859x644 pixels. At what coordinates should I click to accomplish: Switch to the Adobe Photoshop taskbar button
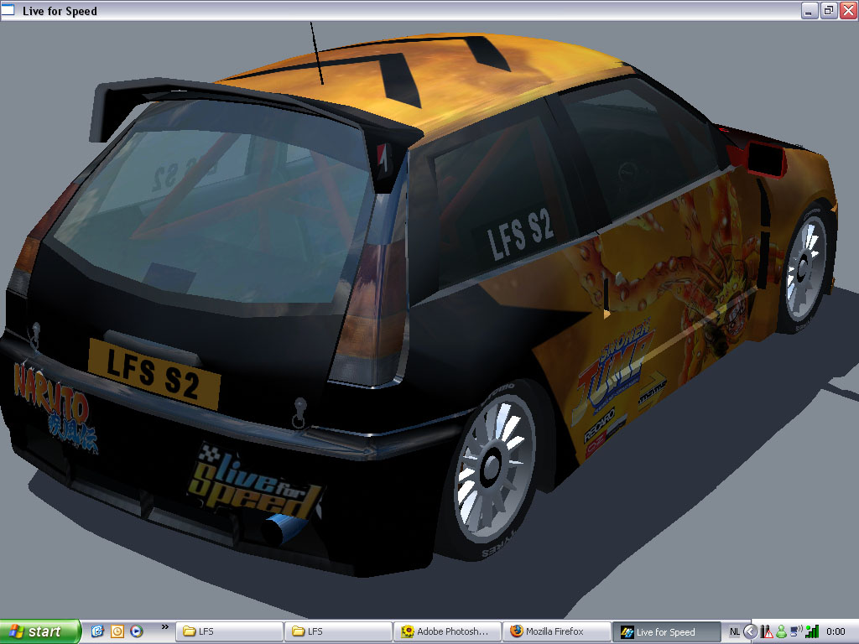click(x=447, y=631)
